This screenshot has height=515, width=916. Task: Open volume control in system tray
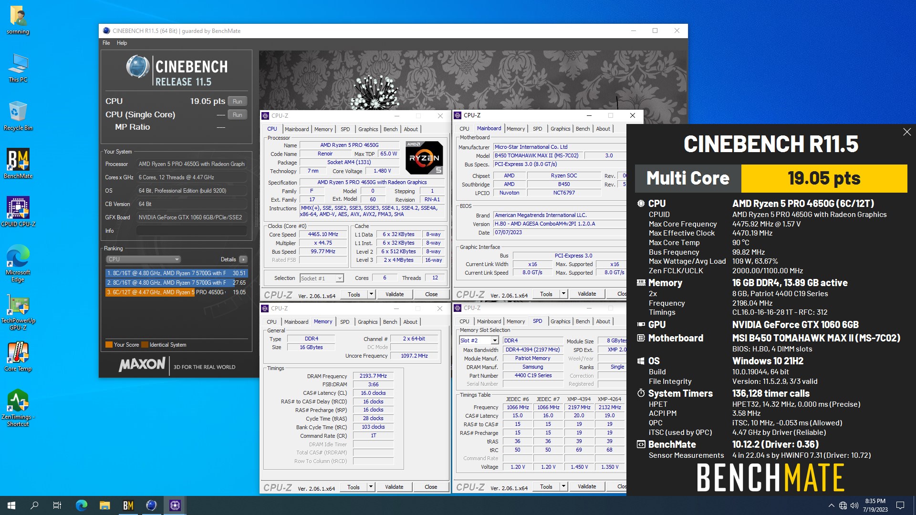point(854,505)
